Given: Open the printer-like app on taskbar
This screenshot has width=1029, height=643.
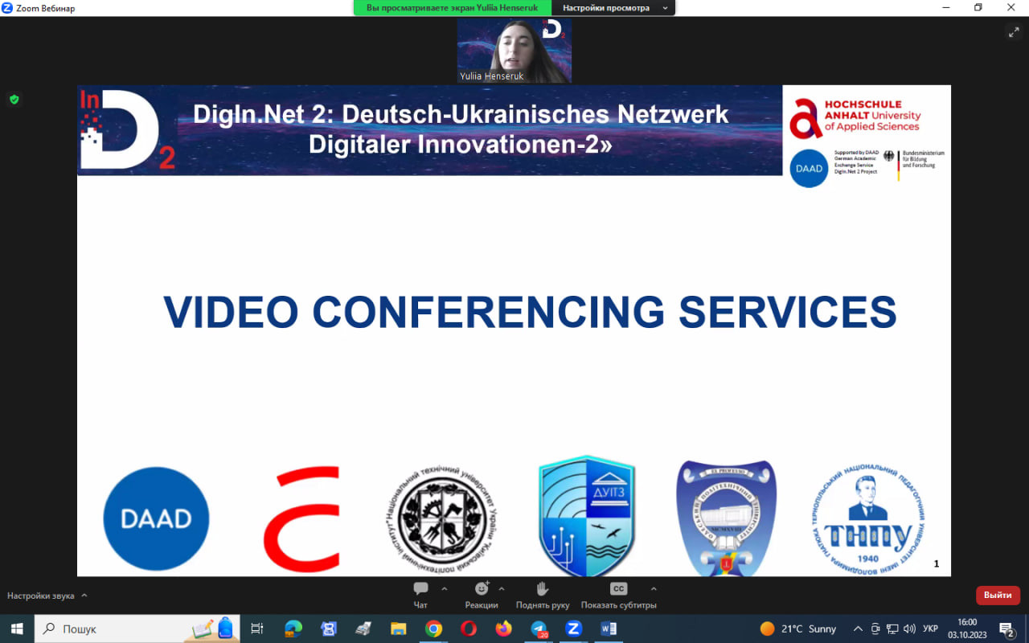Looking at the screenshot, I should 363,629.
